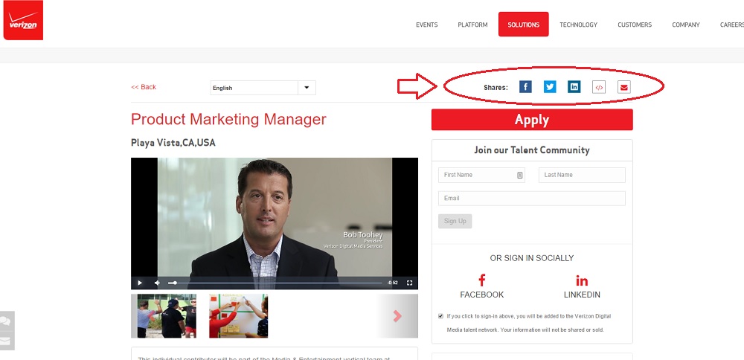The image size is (744, 360).
Task: Sign in with LinkedIn icon
Action: coord(582,280)
